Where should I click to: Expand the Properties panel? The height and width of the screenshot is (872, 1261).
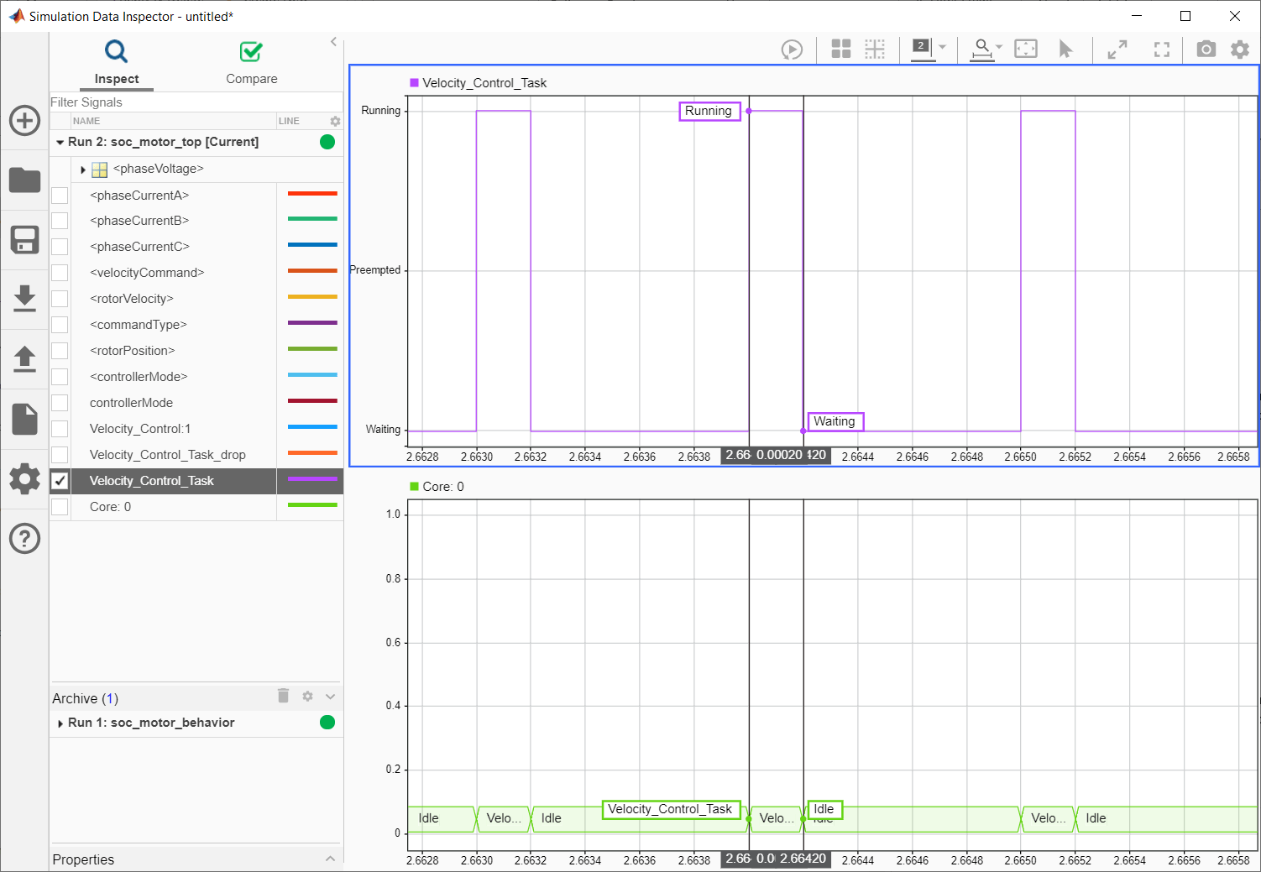click(x=330, y=859)
